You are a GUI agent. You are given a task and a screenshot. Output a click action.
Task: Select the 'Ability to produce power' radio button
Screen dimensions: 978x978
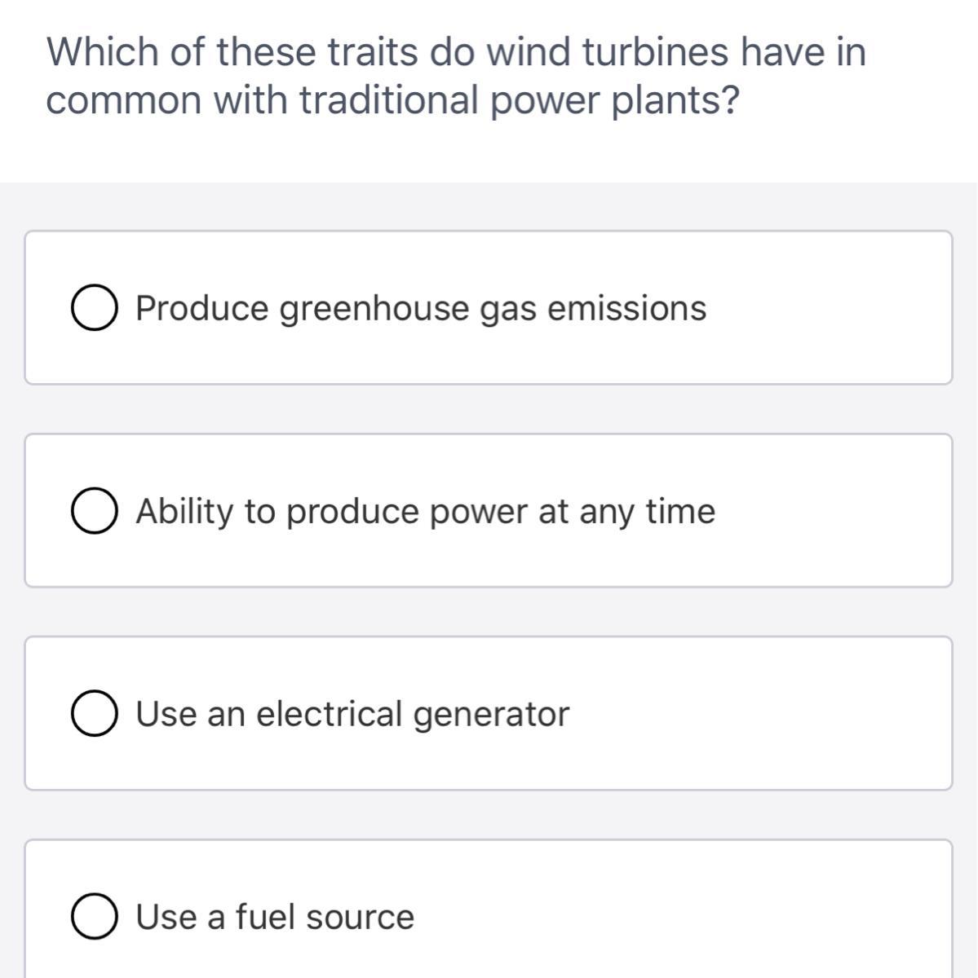tap(93, 512)
